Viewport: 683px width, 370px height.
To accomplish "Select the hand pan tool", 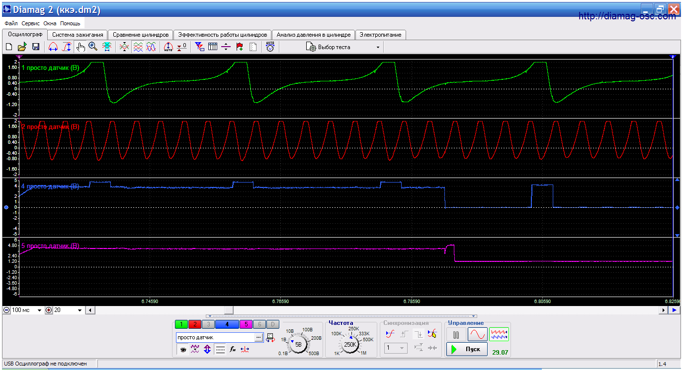I will coord(81,47).
